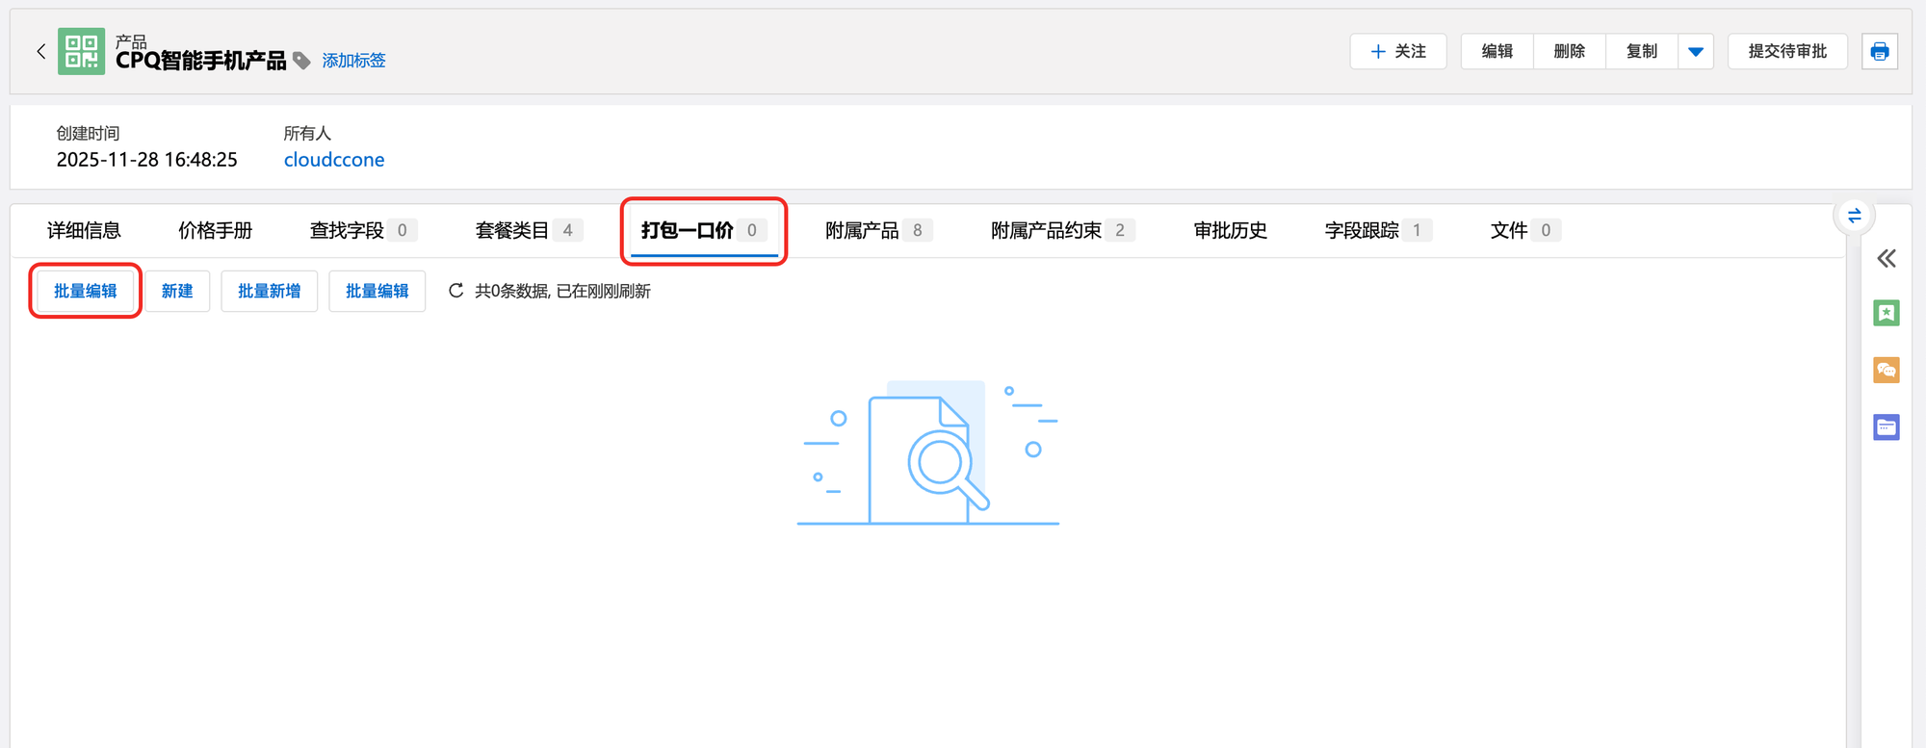Click the back arrow beside product icon

click(x=40, y=52)
